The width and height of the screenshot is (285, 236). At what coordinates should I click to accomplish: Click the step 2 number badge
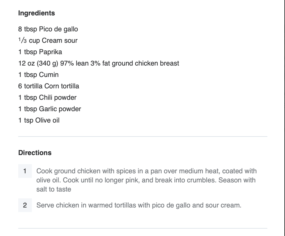tap(25, 205)
